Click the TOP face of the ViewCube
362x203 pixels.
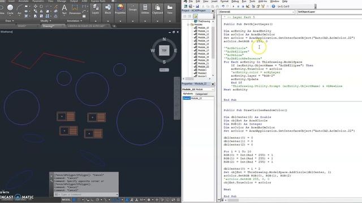coord(164,50)
